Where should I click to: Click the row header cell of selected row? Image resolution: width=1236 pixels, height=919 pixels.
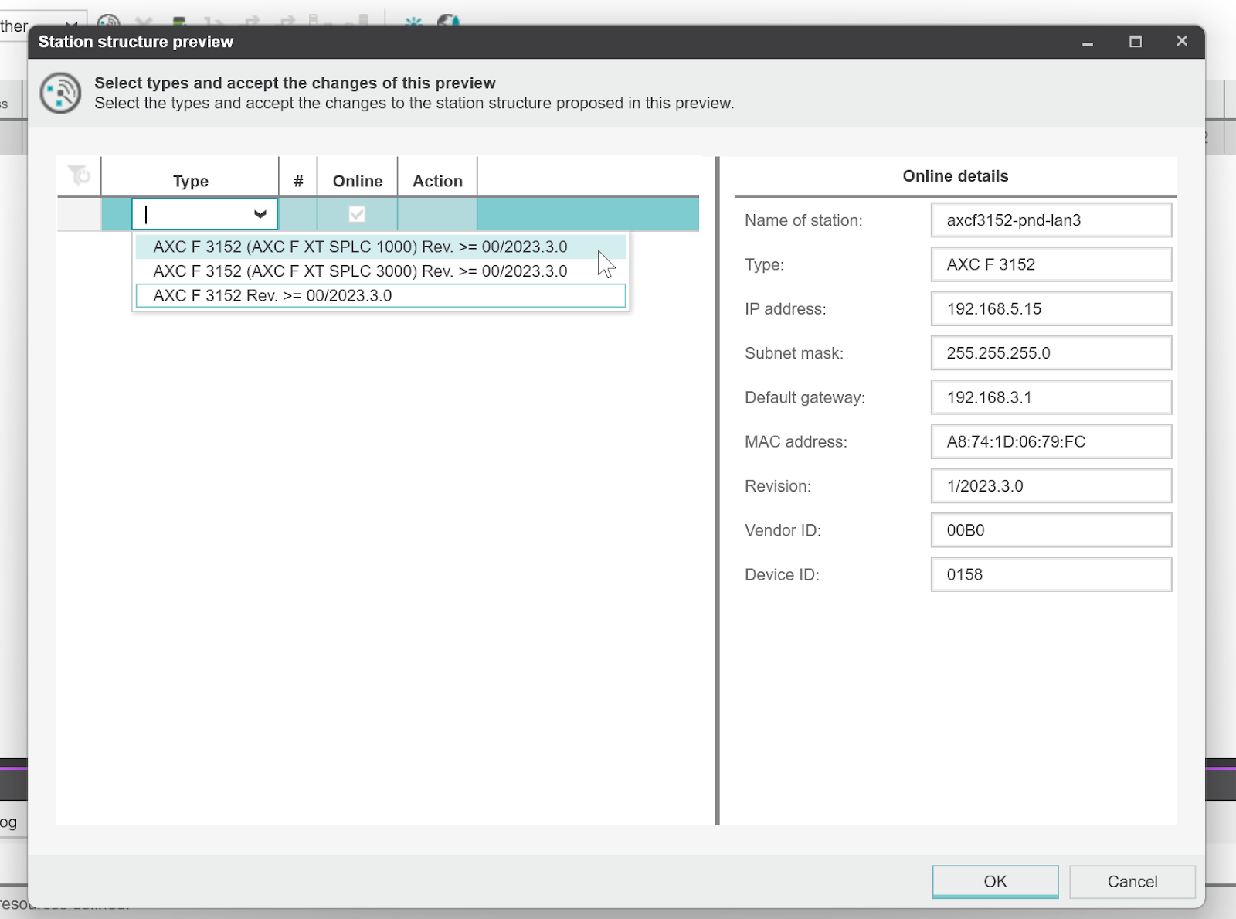point(79,214)
